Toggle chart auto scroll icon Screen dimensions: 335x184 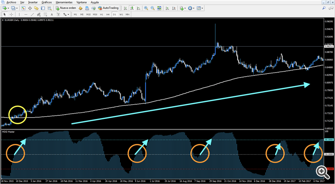point(167,8)
